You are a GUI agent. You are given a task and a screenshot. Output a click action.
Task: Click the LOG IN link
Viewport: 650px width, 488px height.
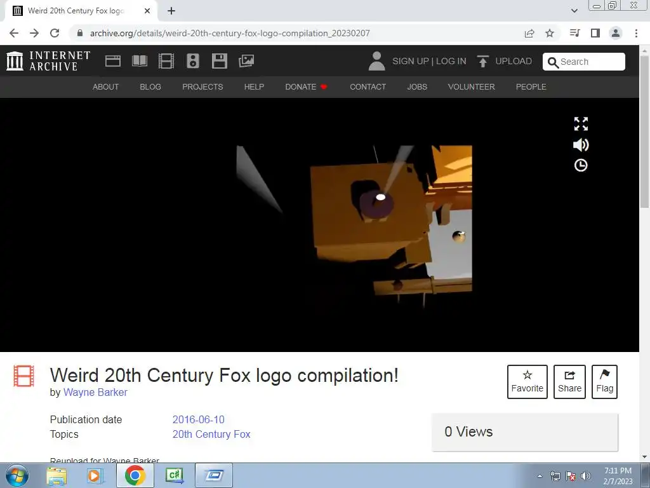click(x=451, y=61)
